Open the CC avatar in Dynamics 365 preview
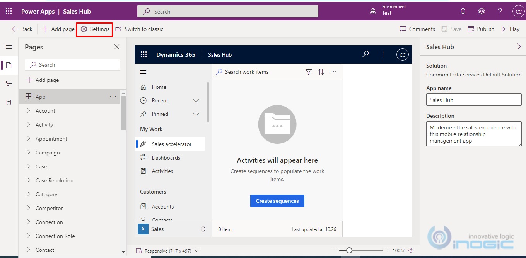This screenshot has width=526, height=258. (x=403, y=54)
